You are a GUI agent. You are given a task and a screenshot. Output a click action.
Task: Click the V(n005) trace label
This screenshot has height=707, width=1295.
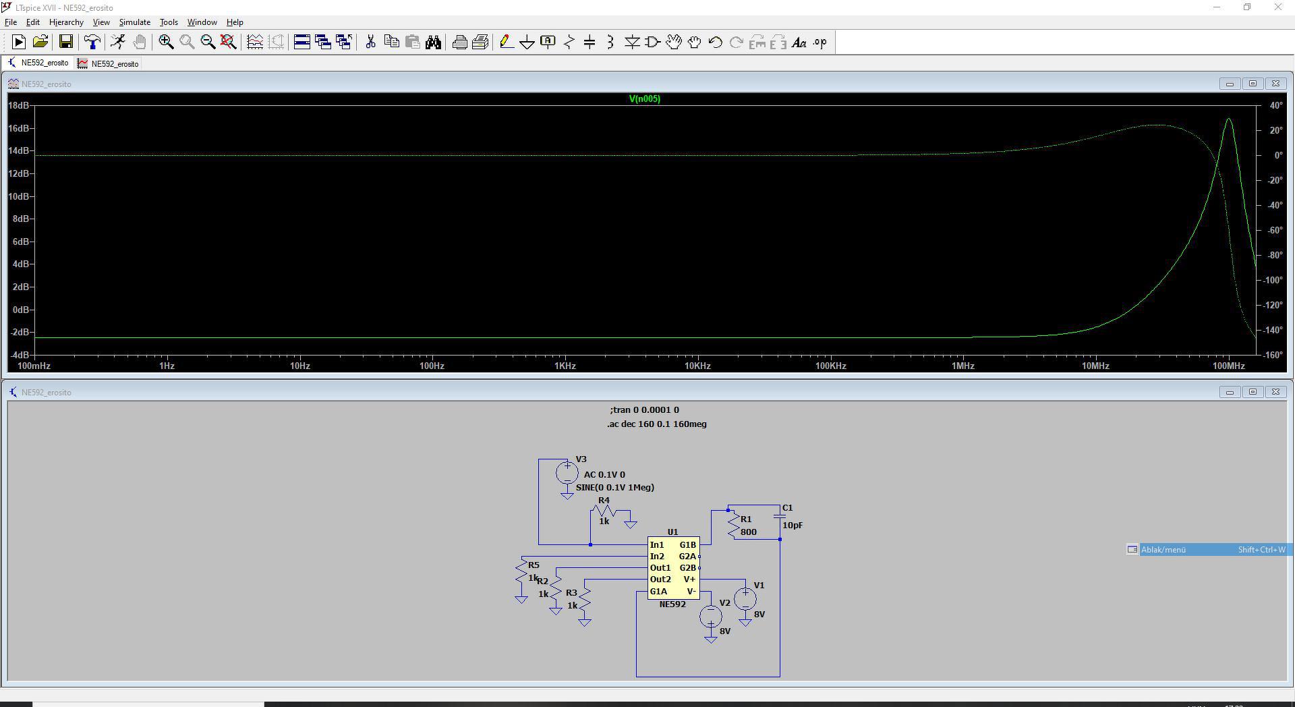coord(644,99)
